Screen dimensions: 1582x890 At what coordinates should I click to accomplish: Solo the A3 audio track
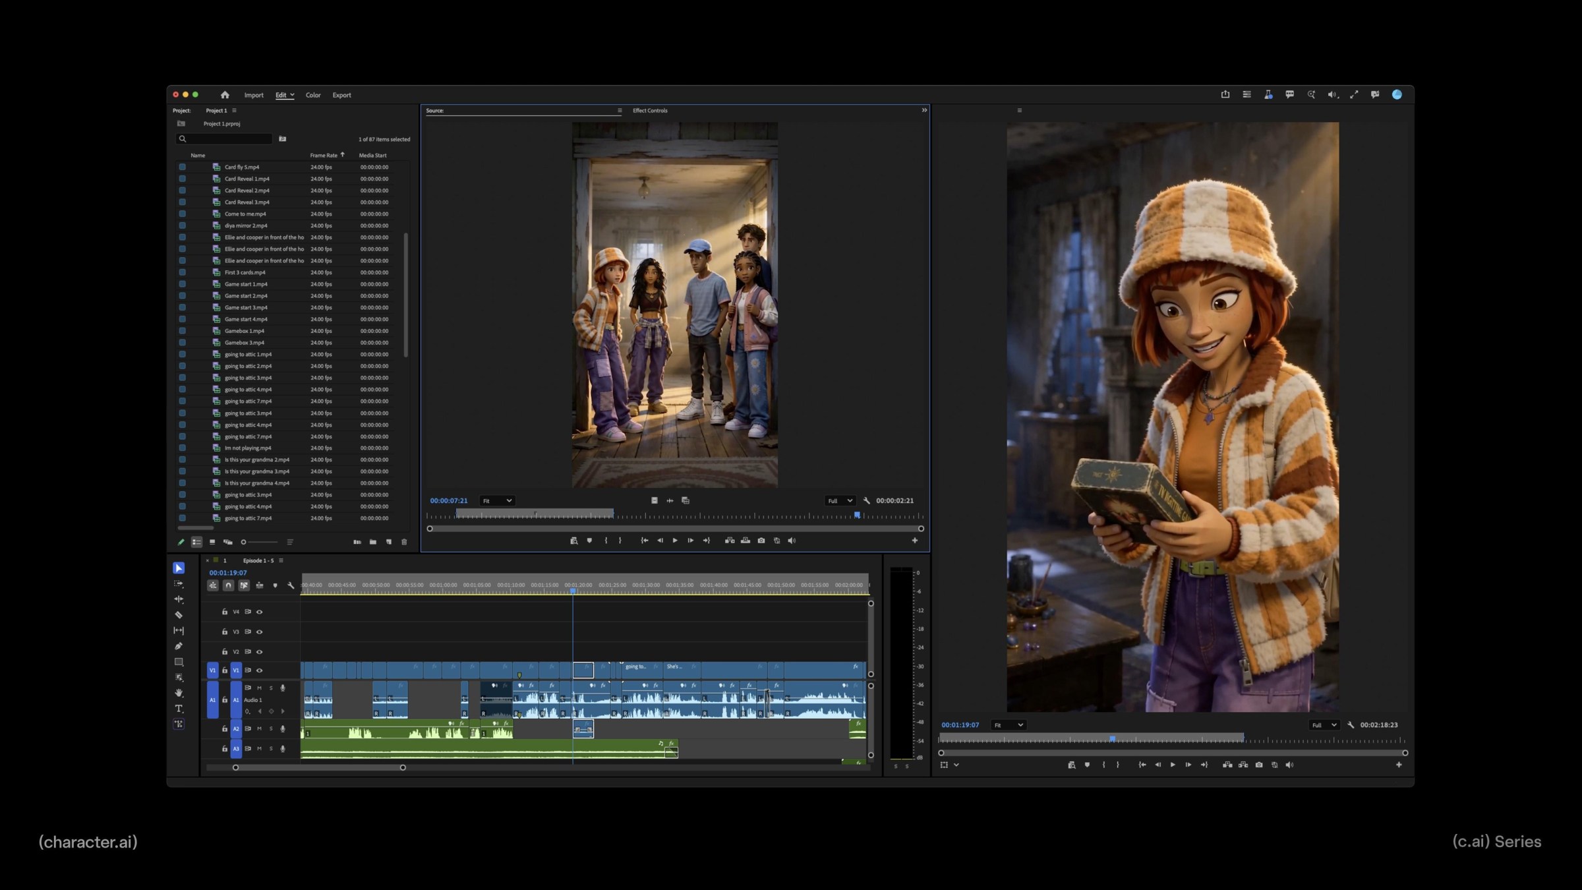(x=270, y=748)
